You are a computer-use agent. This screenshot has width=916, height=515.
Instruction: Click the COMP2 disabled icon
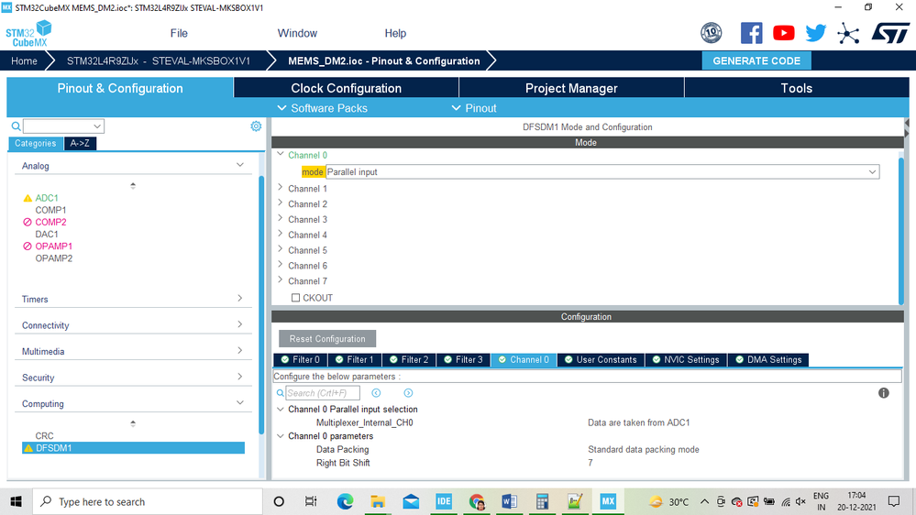(x=28, y=222)
